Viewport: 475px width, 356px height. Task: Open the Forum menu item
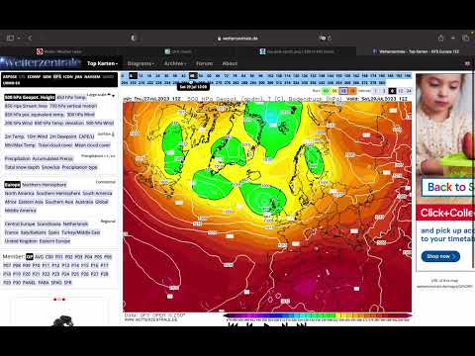pyautogui.click(x=204, y=63)
